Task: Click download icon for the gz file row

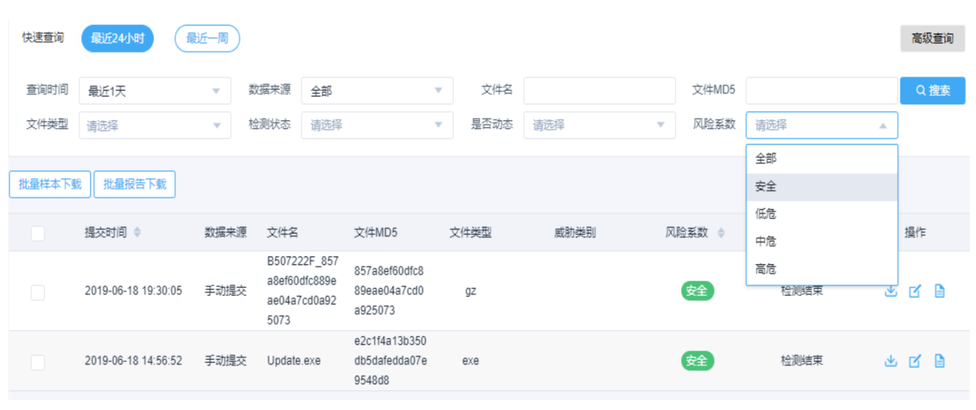Action: 890,291
